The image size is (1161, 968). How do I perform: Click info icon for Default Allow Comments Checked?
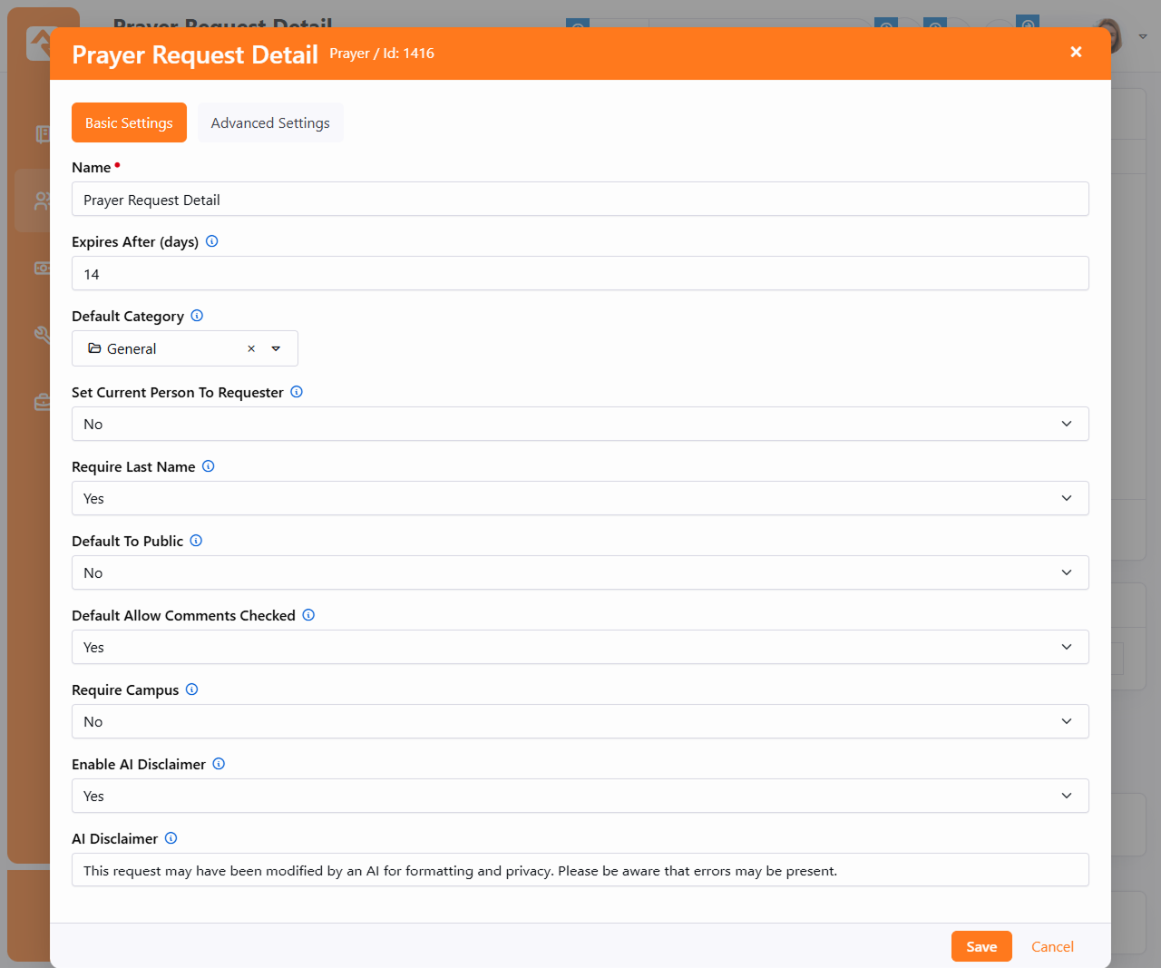(x=308, y=615)
